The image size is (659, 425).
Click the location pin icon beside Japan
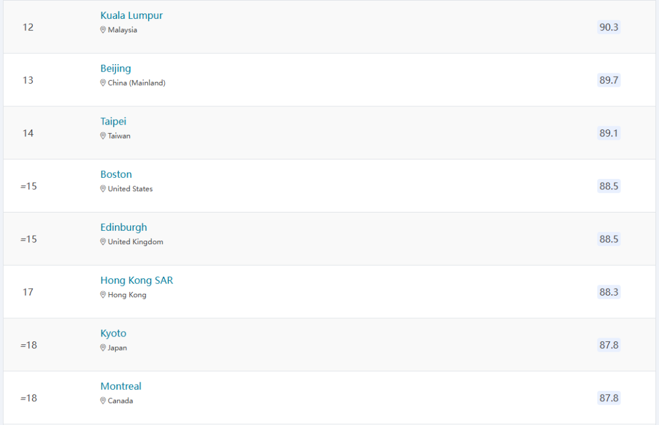103,348
